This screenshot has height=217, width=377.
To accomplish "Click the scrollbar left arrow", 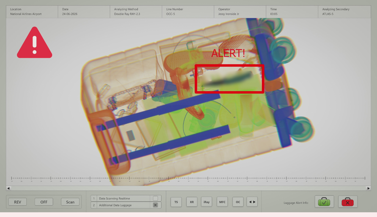I will click(x=8, y=188).
